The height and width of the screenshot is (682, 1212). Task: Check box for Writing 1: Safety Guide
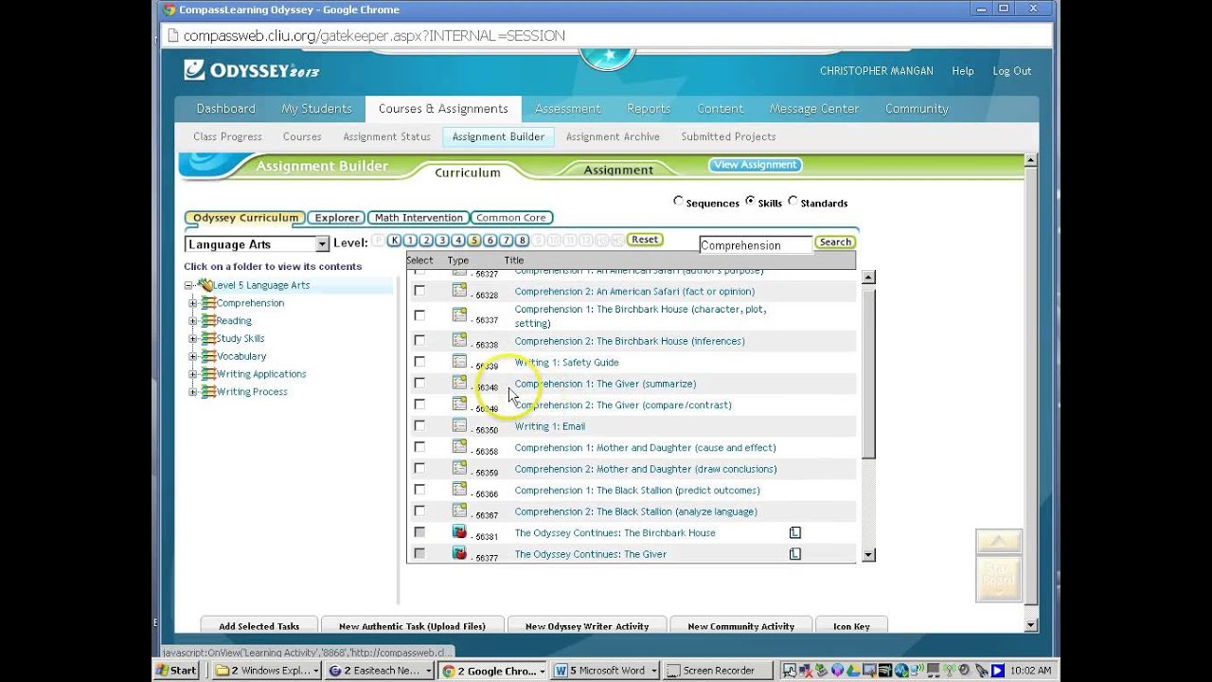click(x=419, y=362)
